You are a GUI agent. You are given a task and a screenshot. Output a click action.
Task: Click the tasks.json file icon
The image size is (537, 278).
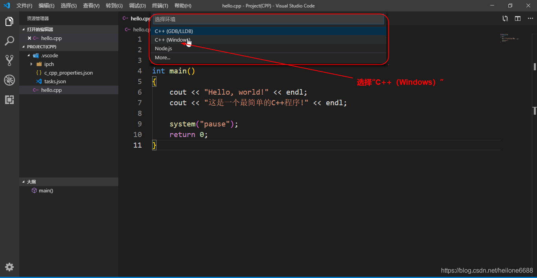pyautogui.click(x=39, y=81)
